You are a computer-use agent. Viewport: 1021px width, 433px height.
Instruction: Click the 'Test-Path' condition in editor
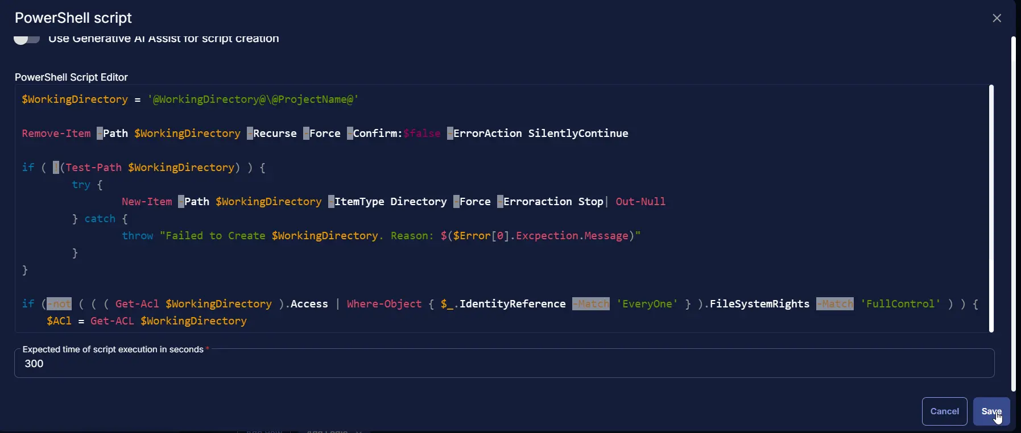[93, 168]
